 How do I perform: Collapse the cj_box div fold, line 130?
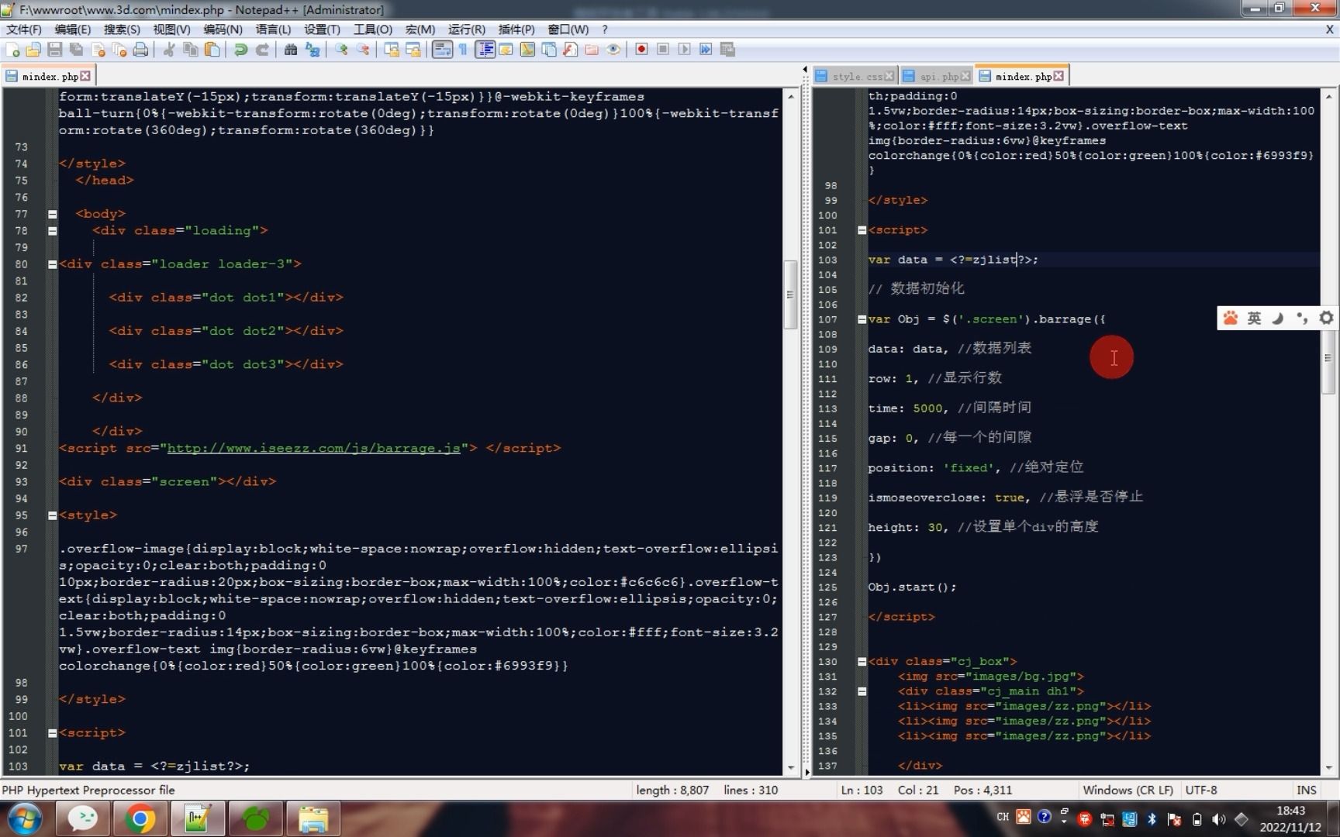(862, 662)
